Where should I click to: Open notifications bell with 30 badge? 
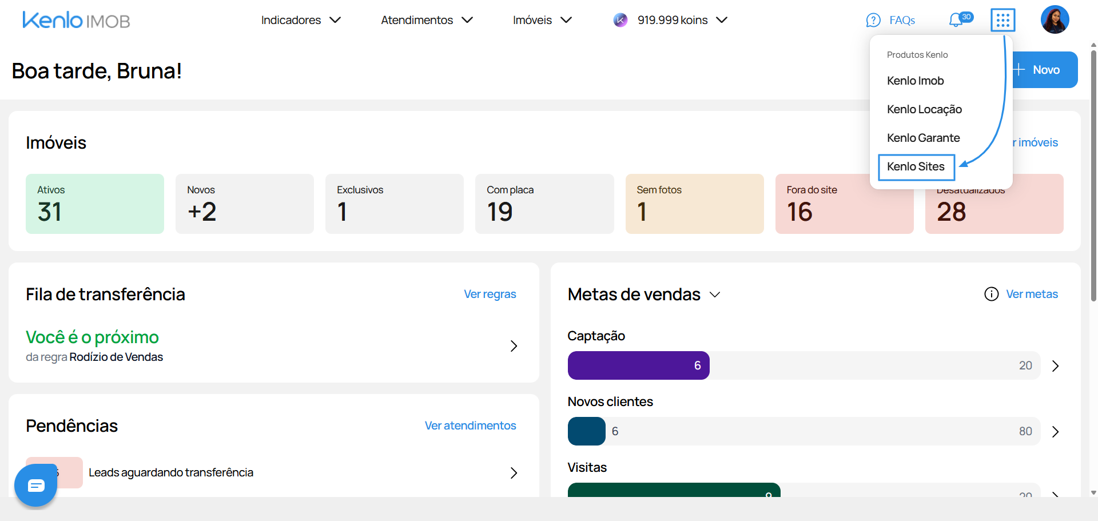coord(960,19)
